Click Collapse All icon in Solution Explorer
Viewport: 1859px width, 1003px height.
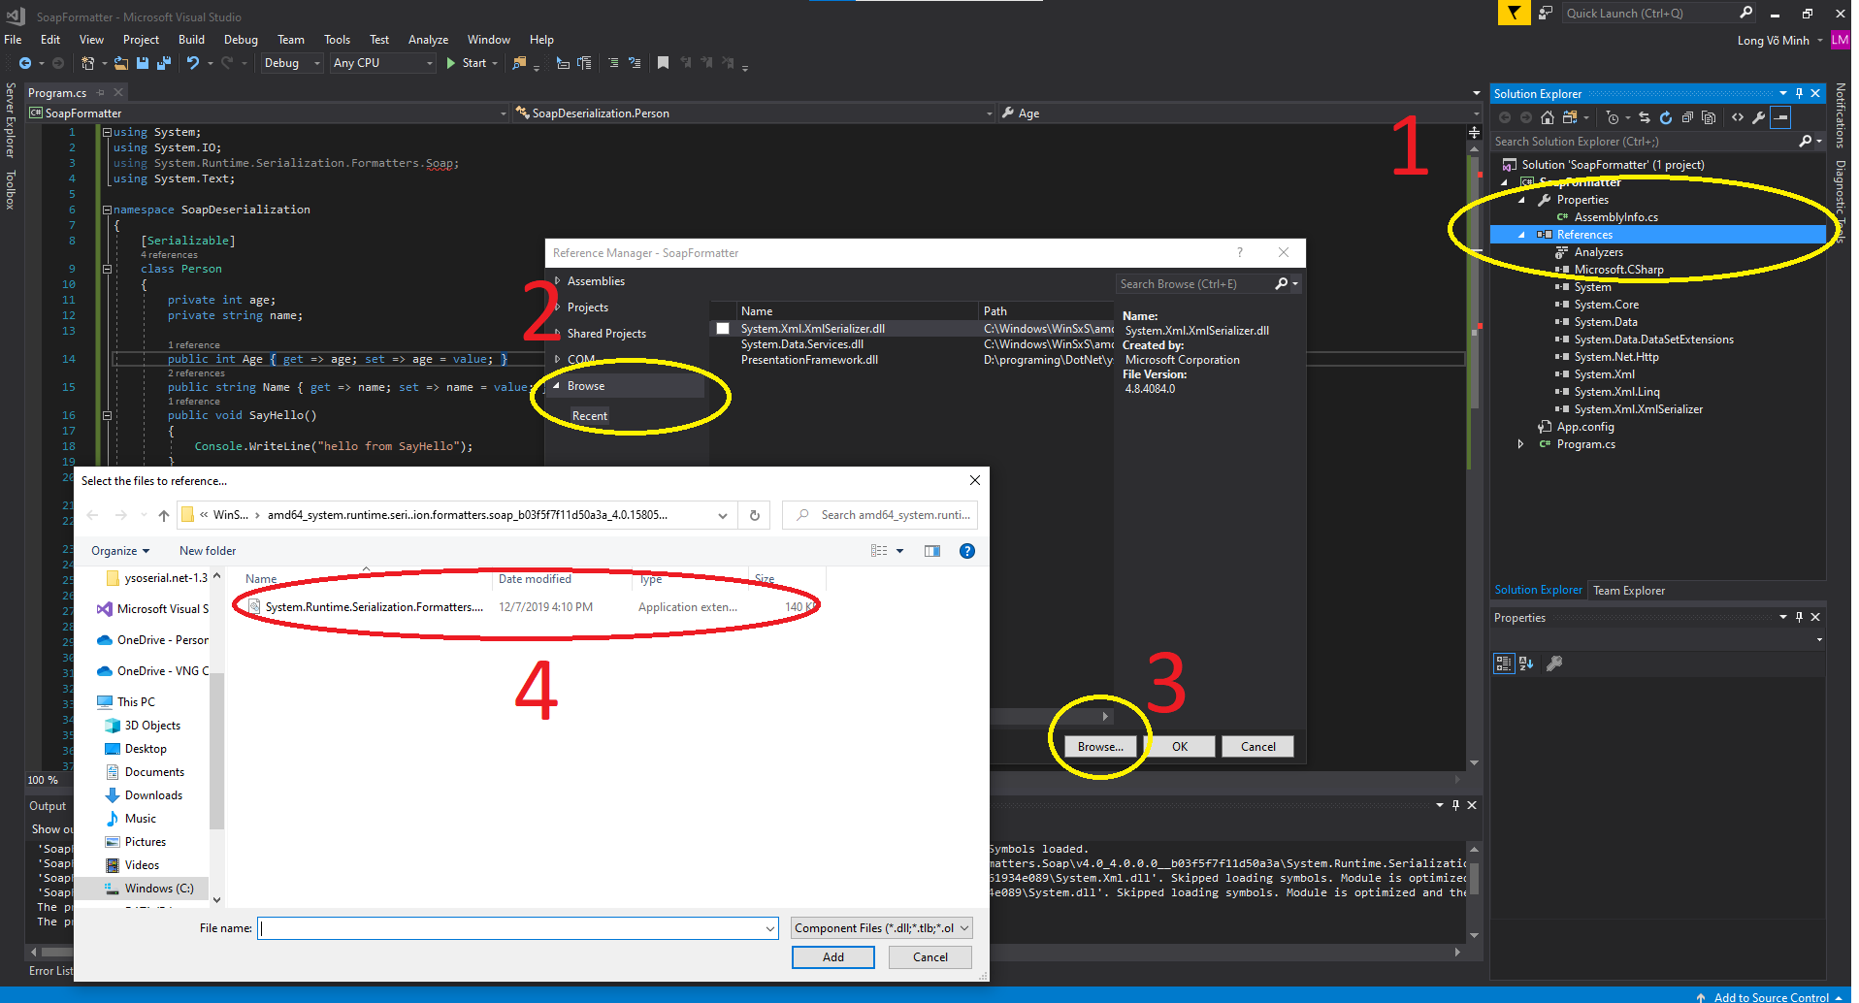point(1687,117)
